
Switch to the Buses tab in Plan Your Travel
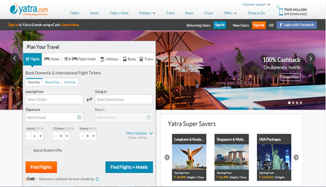(129, 59)
